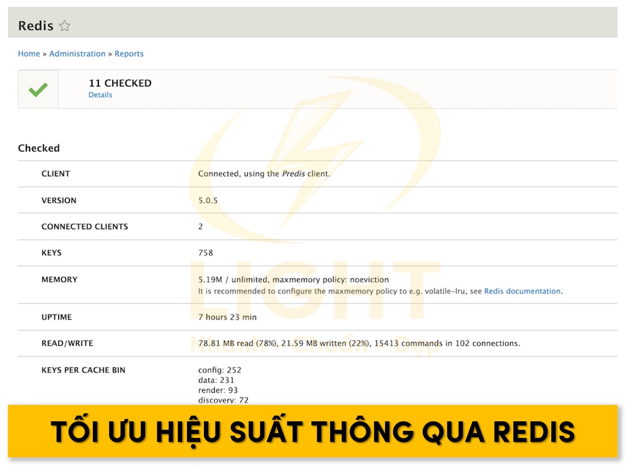Screen dimensions: 626x469
Task: Select the MEMORY row label
Action: (x=59, y=280)
